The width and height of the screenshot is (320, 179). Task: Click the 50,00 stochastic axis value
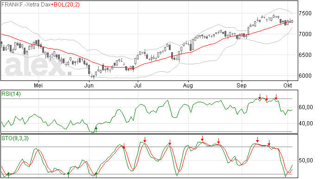(x=306, y=160)
